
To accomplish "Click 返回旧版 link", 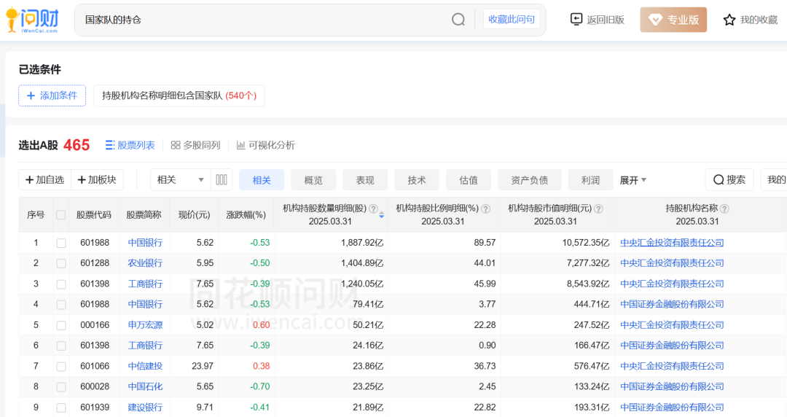I will click(x=598, y=20).
